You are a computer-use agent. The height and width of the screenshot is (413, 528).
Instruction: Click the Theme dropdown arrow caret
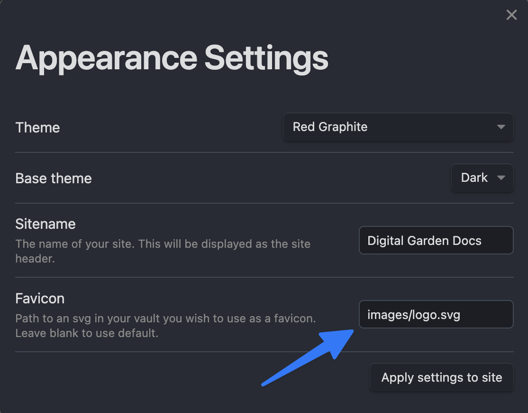pos(501,127)
